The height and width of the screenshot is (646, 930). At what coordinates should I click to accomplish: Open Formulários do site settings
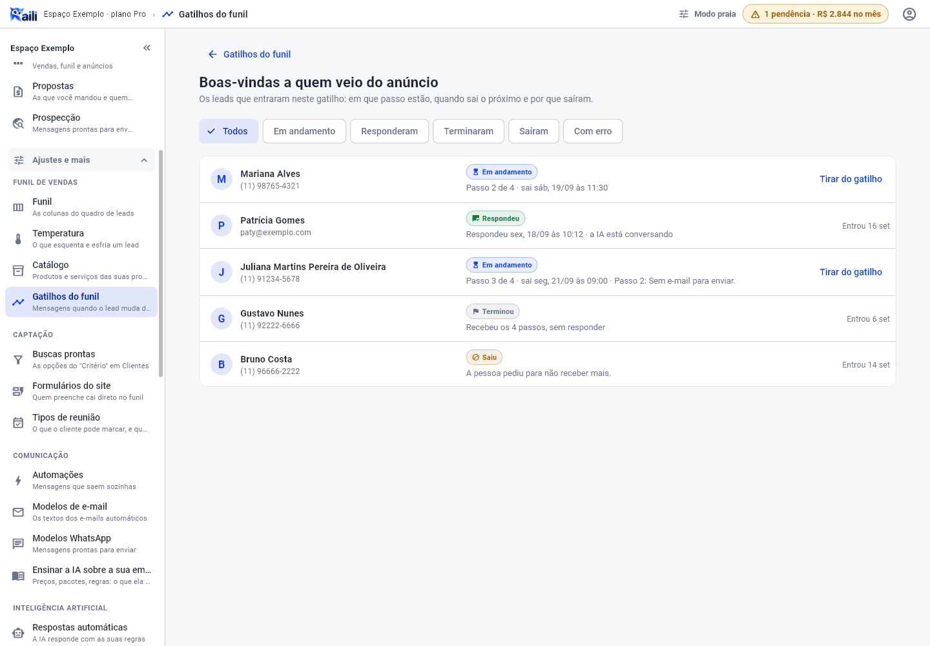coord(81,391)
